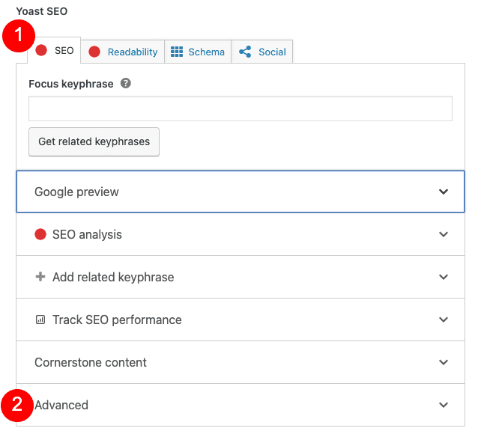
Task: Expand Cornerstone content via chevron
Action: [x=444, y=362]
